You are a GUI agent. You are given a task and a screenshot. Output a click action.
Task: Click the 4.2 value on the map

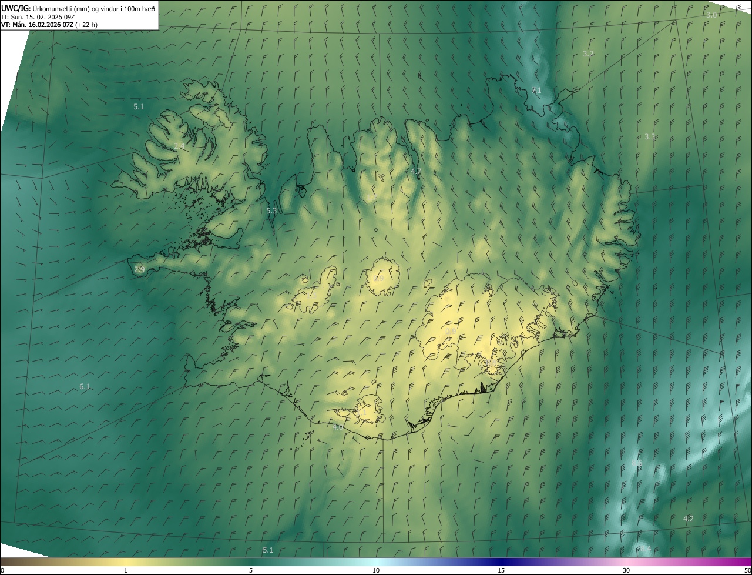point(689,519)
